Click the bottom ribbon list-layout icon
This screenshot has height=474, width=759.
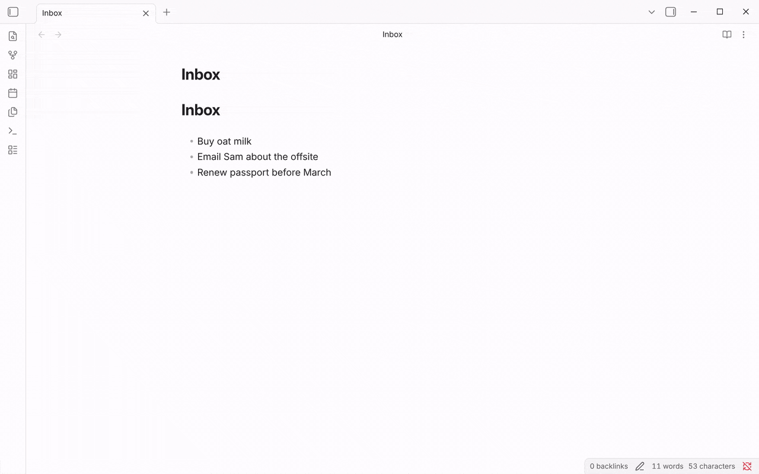(x=12, y=150)
